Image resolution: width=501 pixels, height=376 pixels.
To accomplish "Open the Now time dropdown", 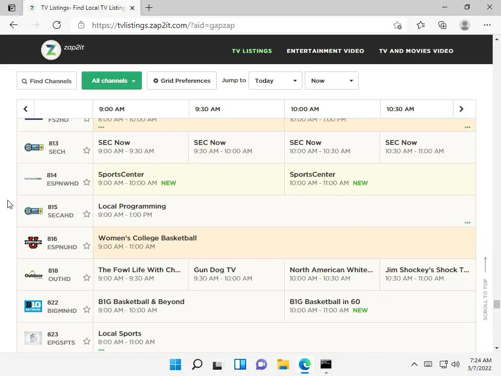I will point(331,81).
